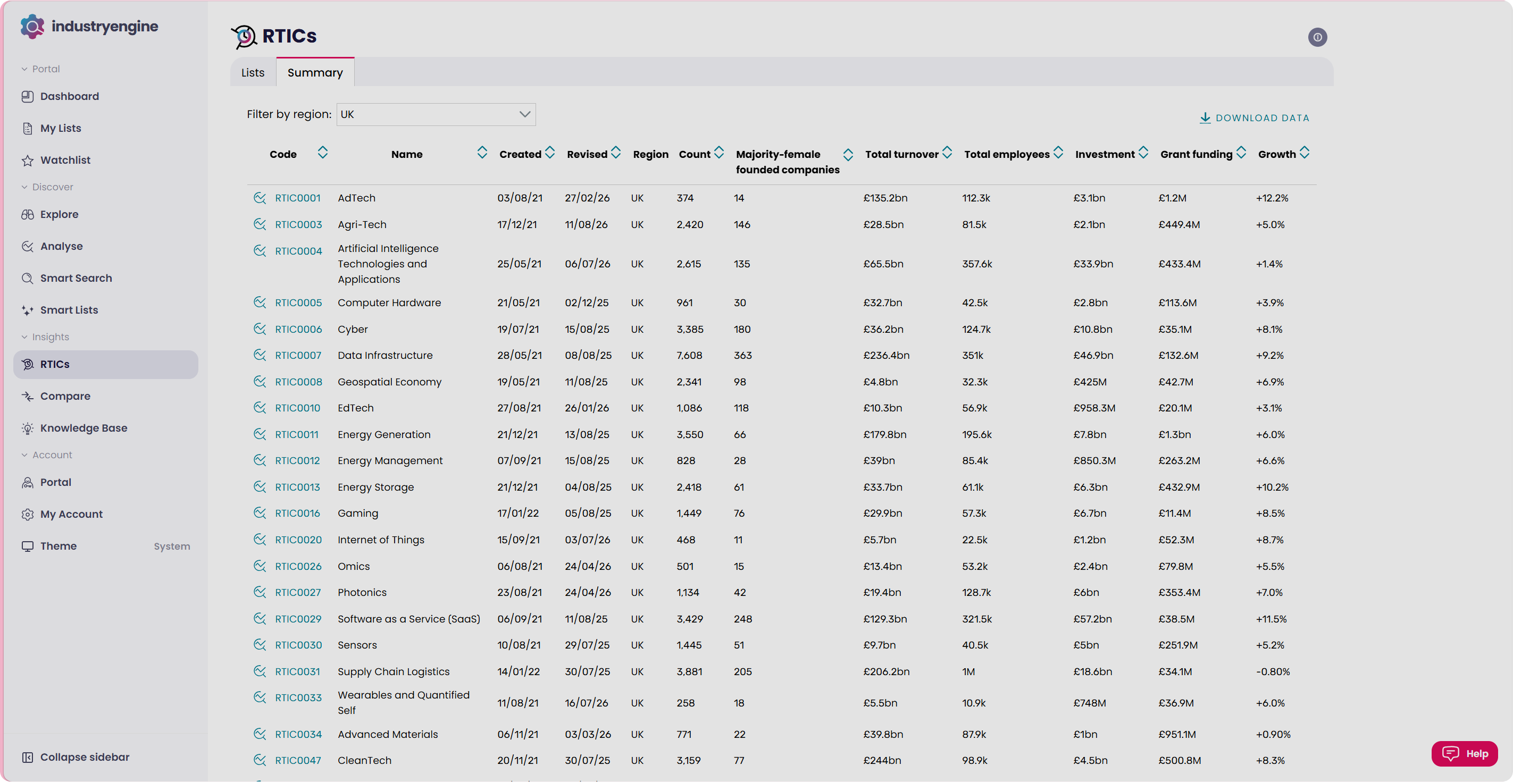Open analyse icon beside RTIC0033

click(260, 697)
